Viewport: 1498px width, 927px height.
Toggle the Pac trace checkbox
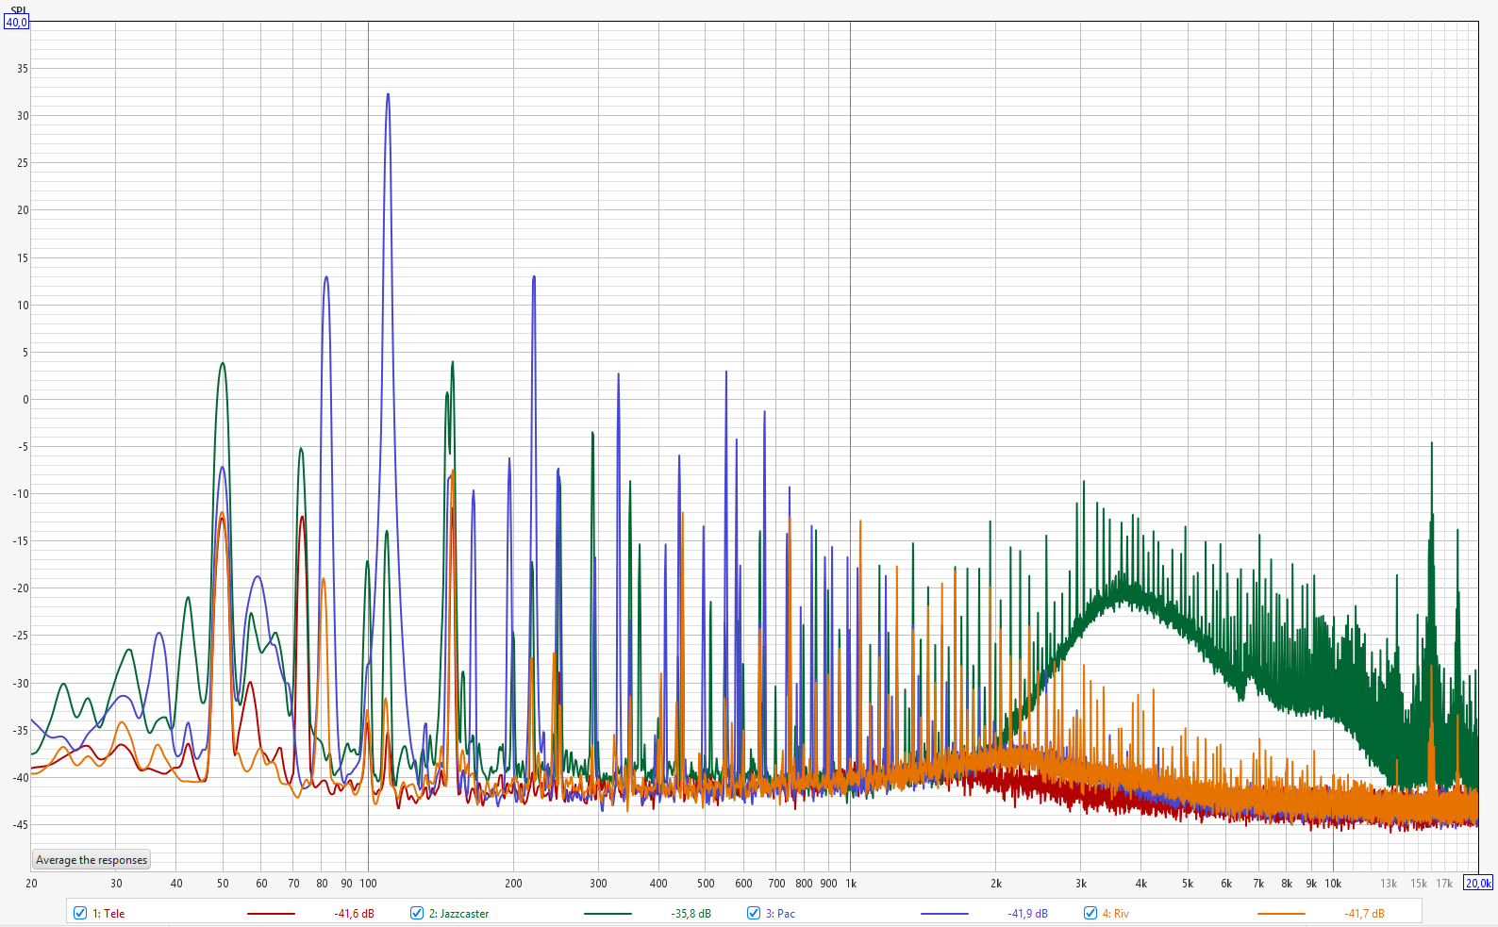(754, 913)
